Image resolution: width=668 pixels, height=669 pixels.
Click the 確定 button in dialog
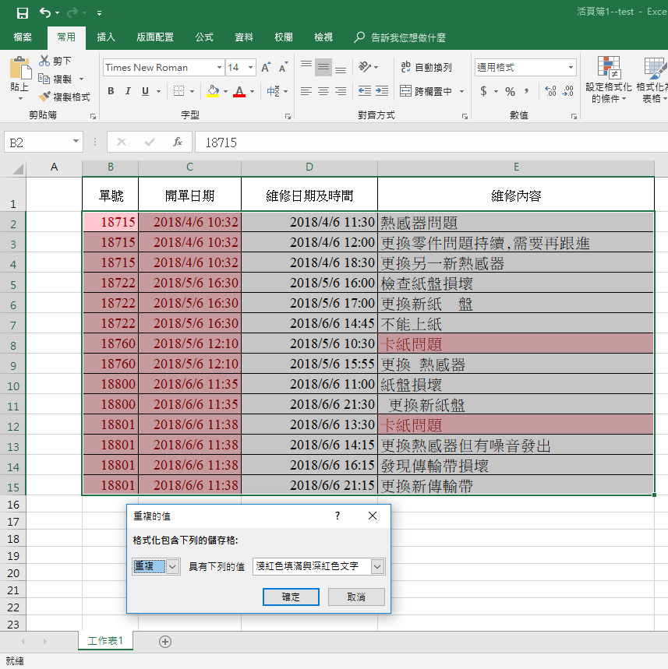tap(291, 597)
